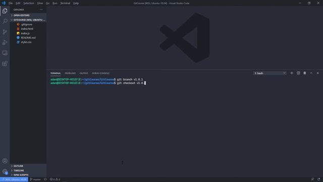Switch to the OUTPUT panel tab
This screenshot has height=182, width=323.
point(84,73)
